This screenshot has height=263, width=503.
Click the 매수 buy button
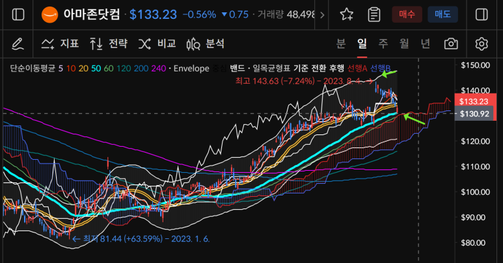coord(407,14)
